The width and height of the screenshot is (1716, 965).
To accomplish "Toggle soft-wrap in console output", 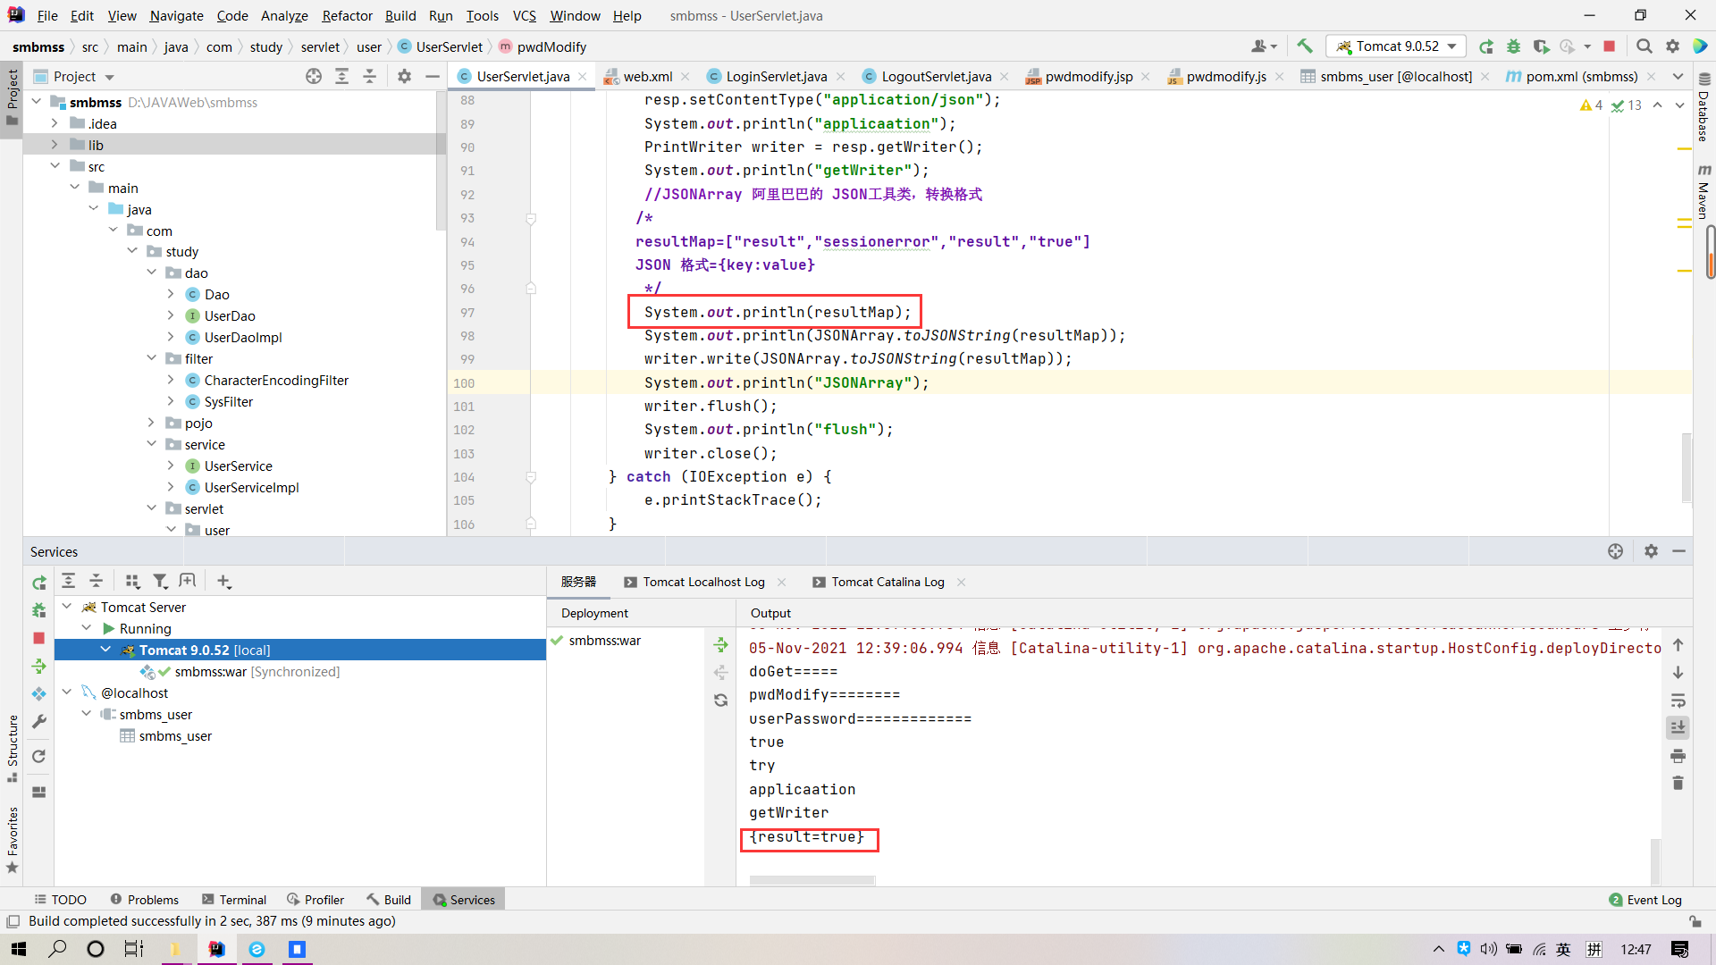I will (1678, 700).
